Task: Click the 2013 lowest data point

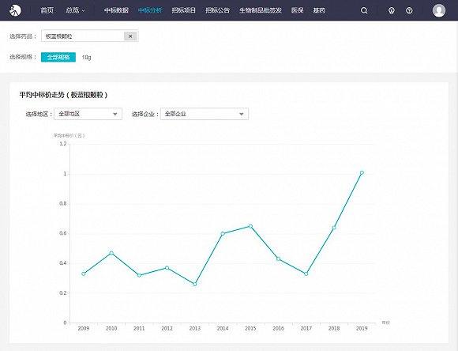Action: pos(195,285)
